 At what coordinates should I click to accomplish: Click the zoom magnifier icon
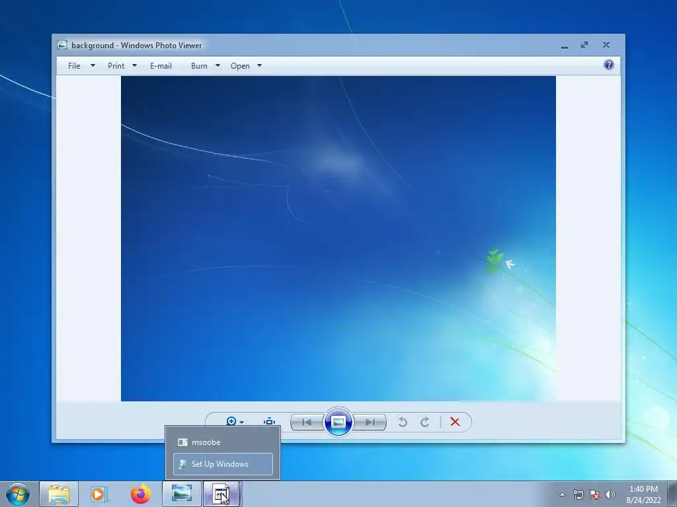(x=231, y=421)
